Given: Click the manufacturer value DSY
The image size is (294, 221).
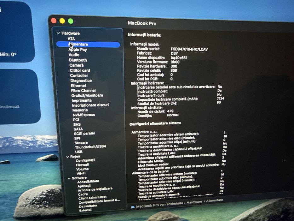Looking at the screenshot, I should 174,53.
